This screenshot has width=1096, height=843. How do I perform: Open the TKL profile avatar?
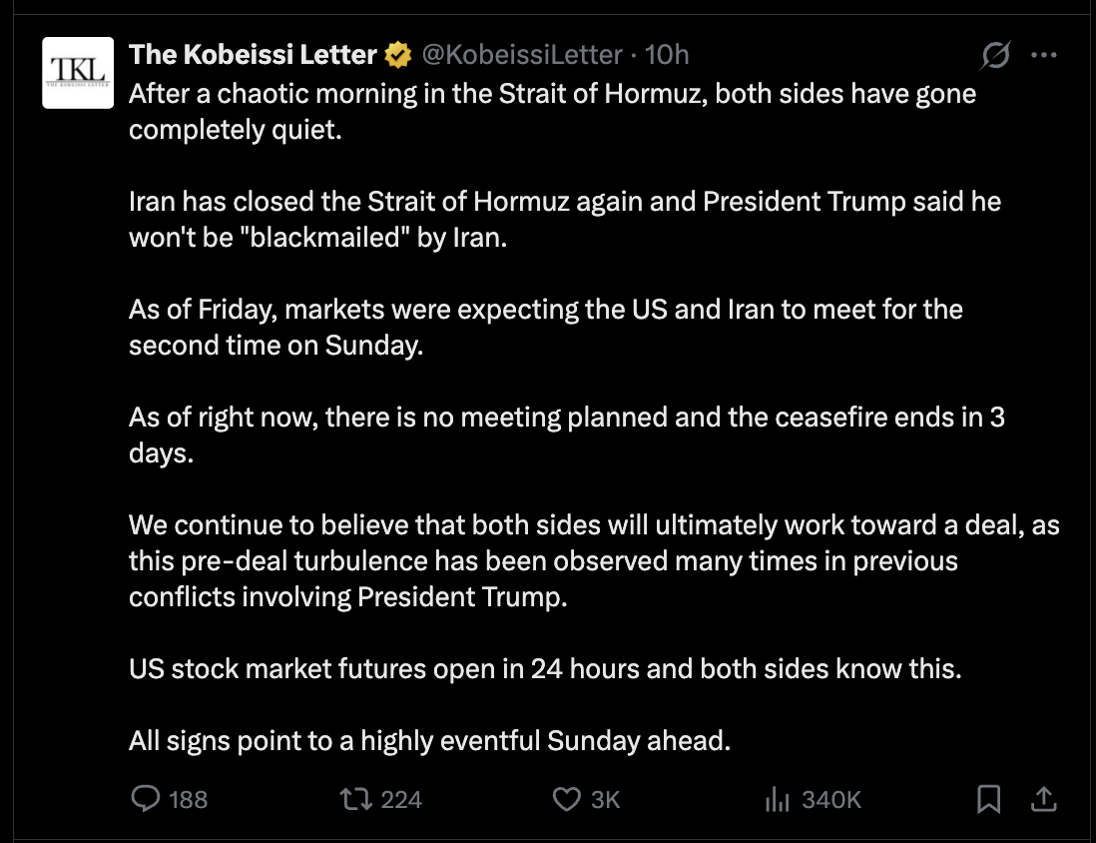[79, 72]
